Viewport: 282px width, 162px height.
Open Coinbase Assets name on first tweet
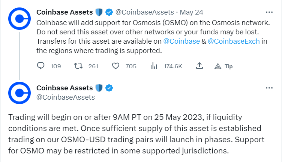coord(64,12)
